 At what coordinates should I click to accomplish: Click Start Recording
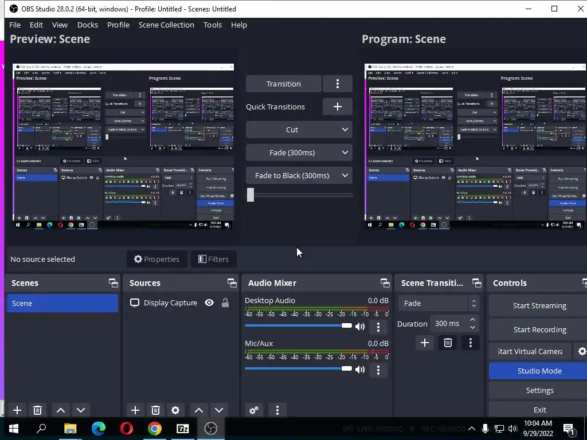pyautogui.click(x=539, y=329)
